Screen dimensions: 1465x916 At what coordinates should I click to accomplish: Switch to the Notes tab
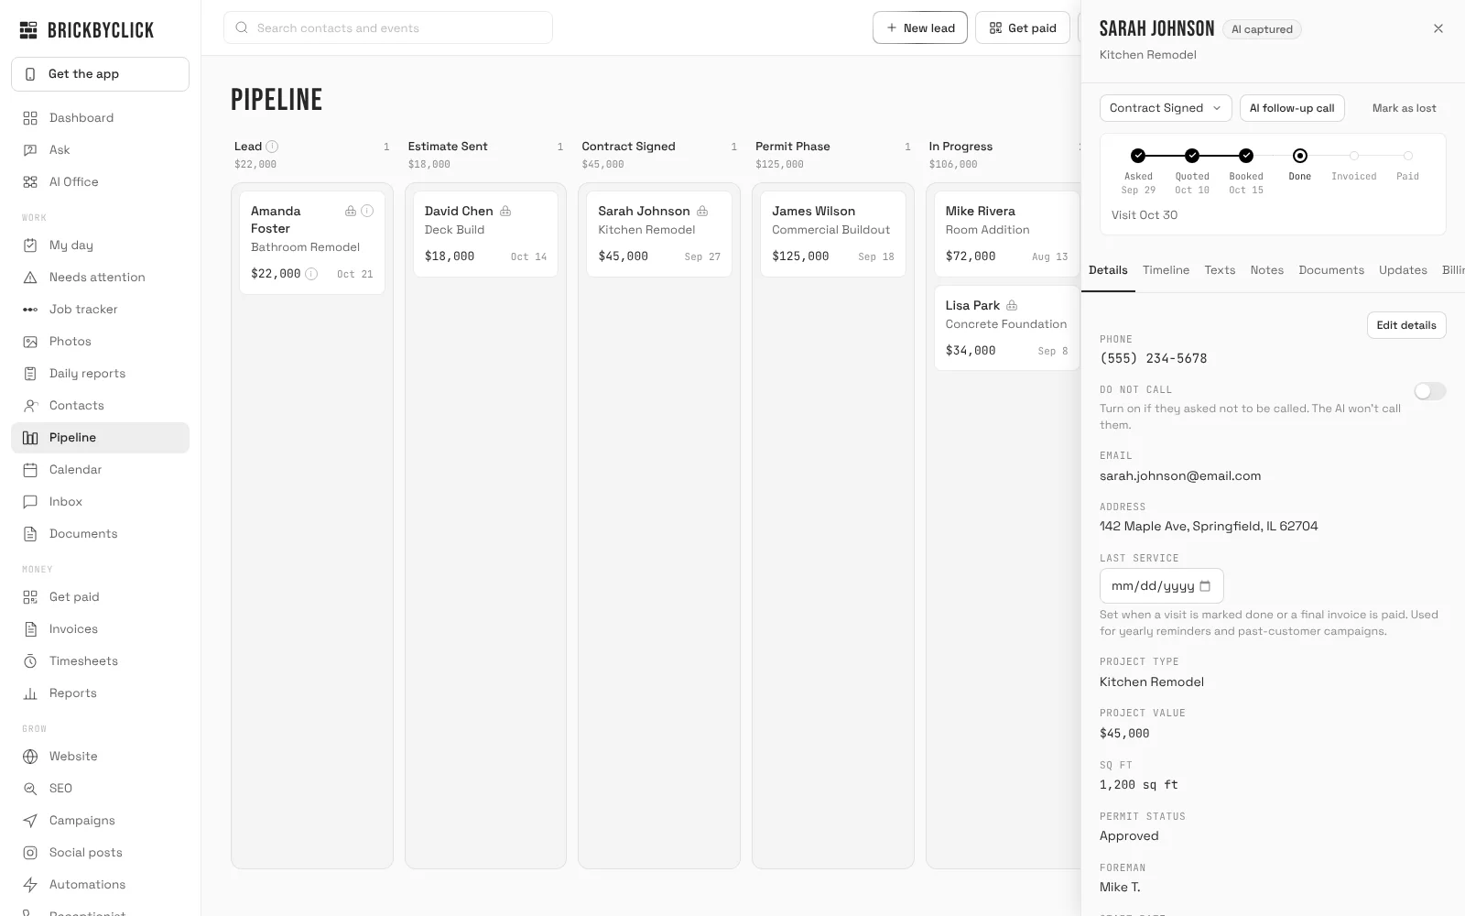pyautogui.click(x=1266, y=270)
